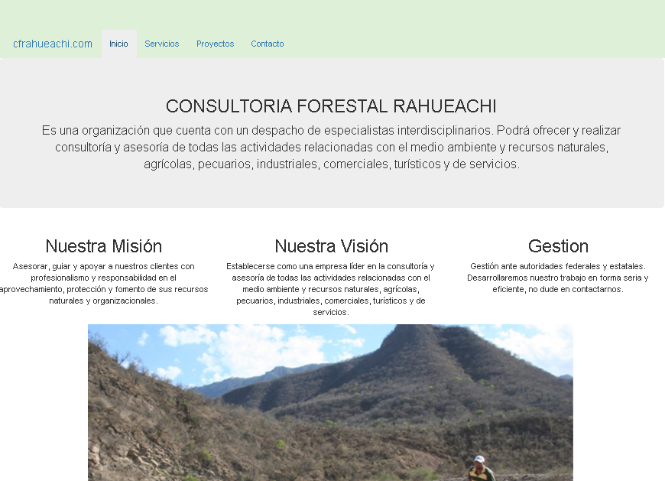Click the cfrahueachi.com brand link

click(x=53, y=44)
